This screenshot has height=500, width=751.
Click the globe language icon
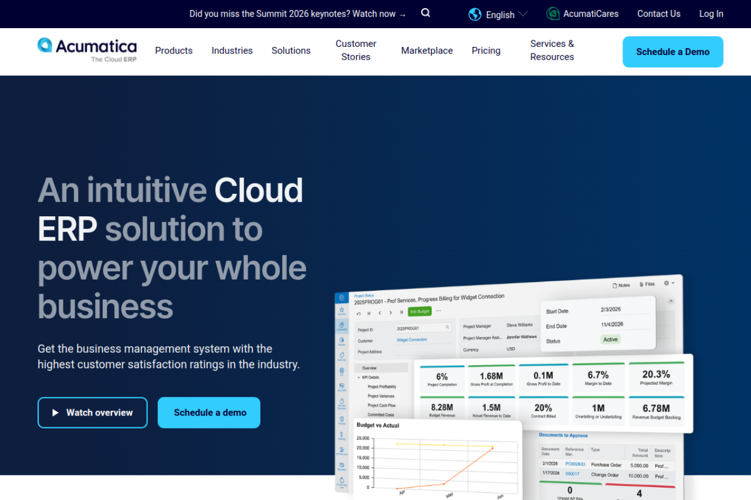point(475,14)
